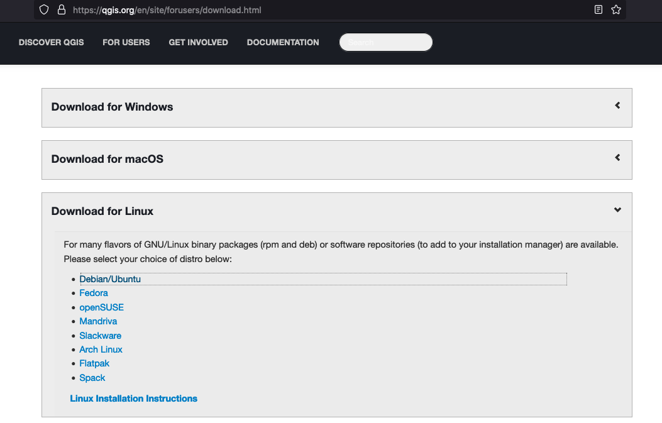This screenshot has width=662, height=423.
Task: Expand the Download for macOS section chevron
Action: [617, 158]
